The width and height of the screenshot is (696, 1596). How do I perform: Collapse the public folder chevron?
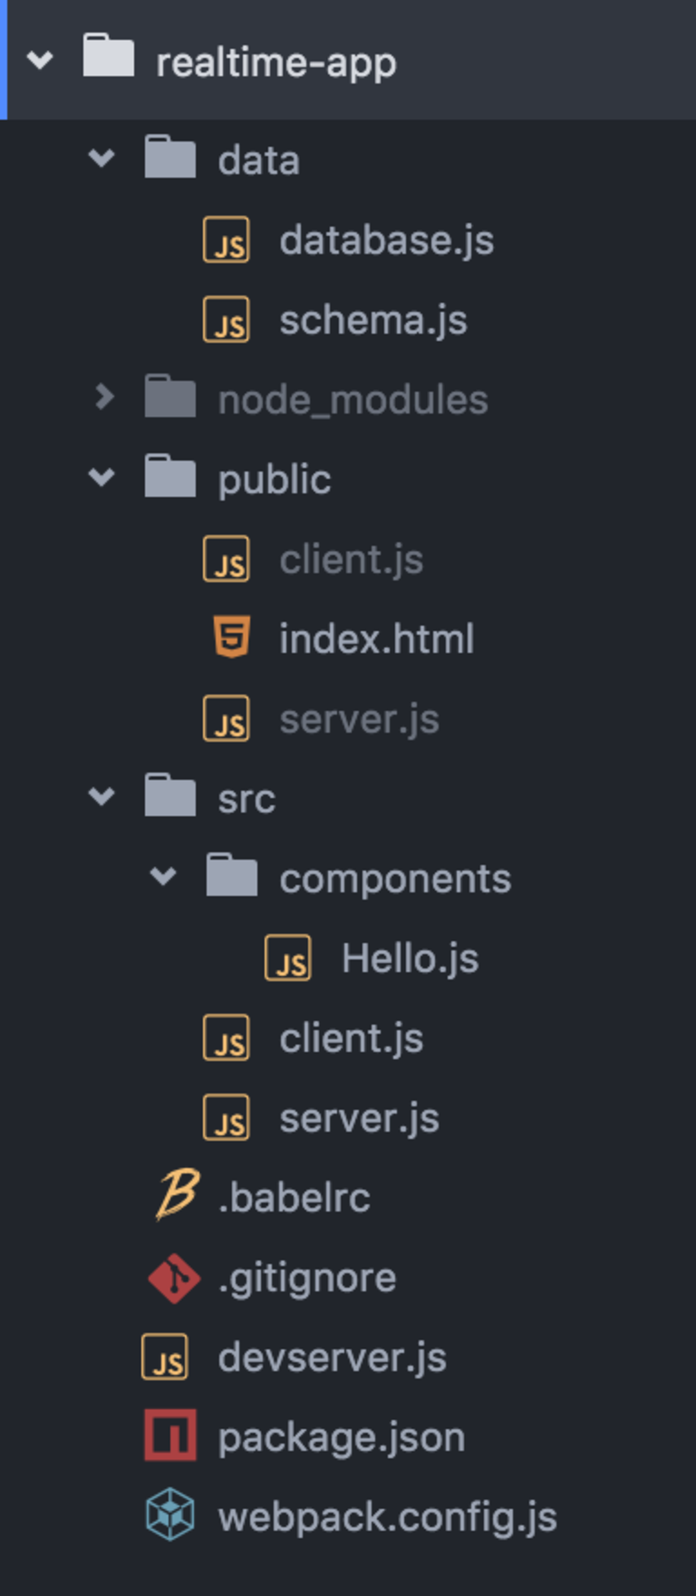coord(102,477)
